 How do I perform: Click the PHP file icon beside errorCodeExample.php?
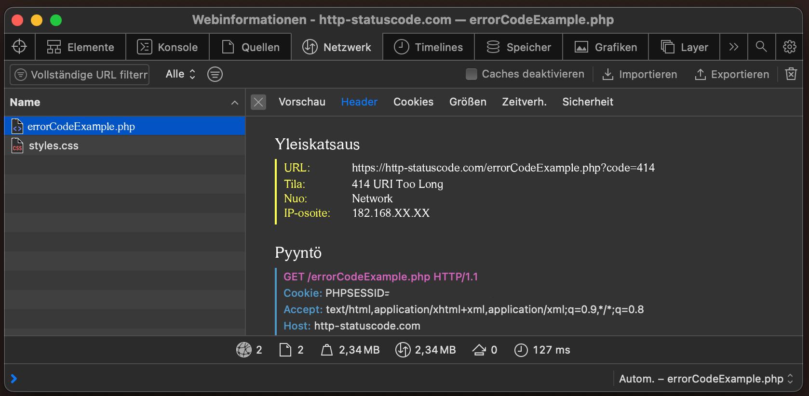[17, 126]
